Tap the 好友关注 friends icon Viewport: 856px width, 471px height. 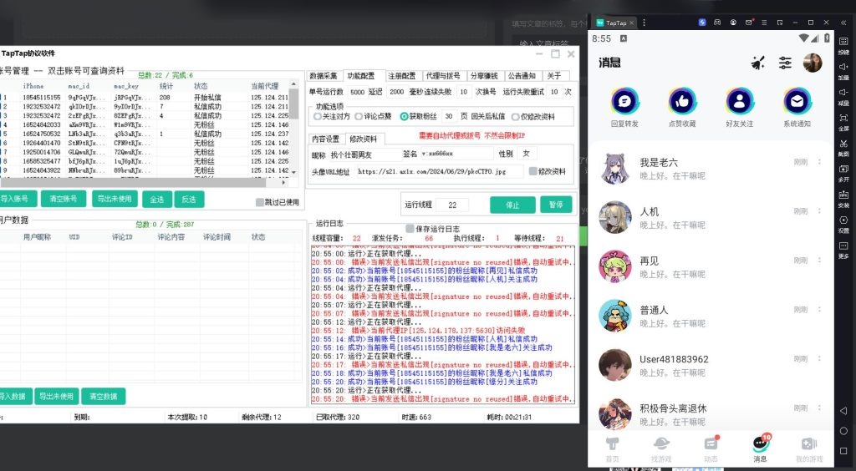point(739,102)
